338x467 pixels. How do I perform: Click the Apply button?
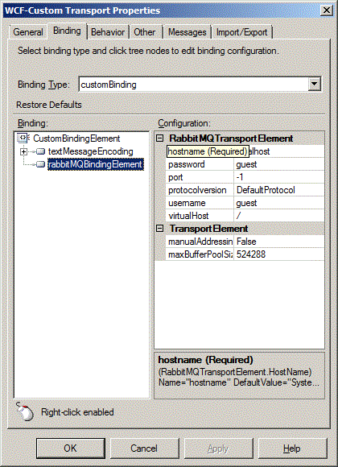tap(218, 448)
